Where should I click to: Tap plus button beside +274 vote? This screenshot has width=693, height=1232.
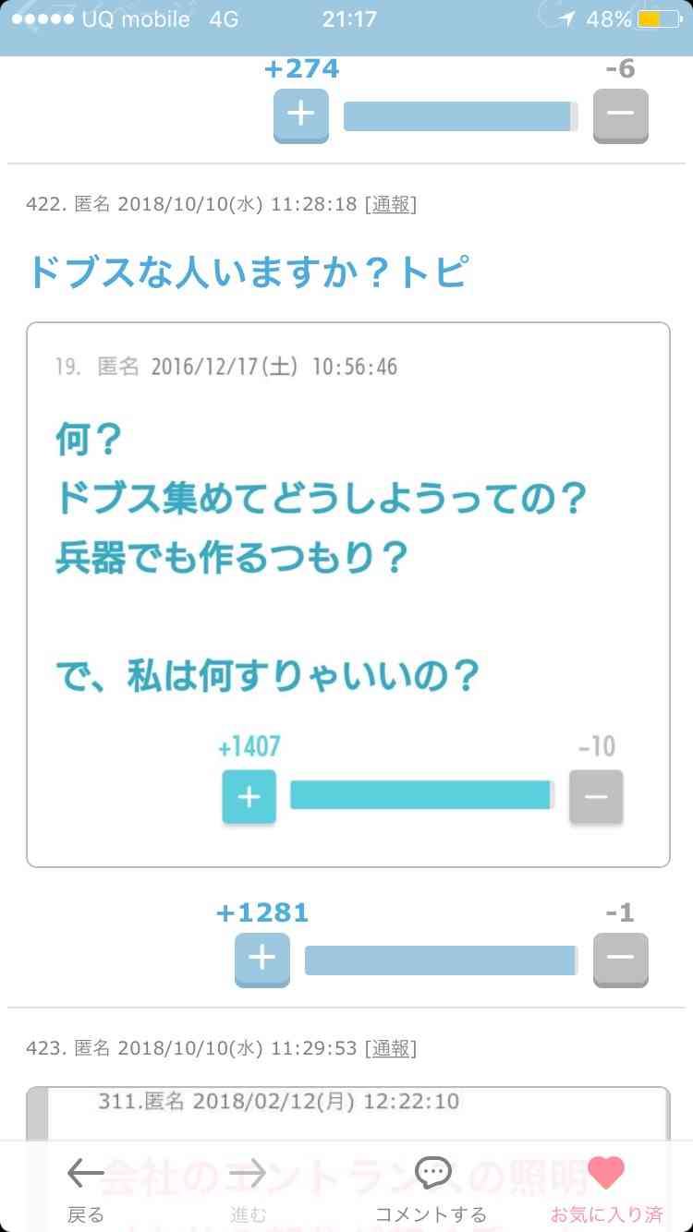pos(301,115)
